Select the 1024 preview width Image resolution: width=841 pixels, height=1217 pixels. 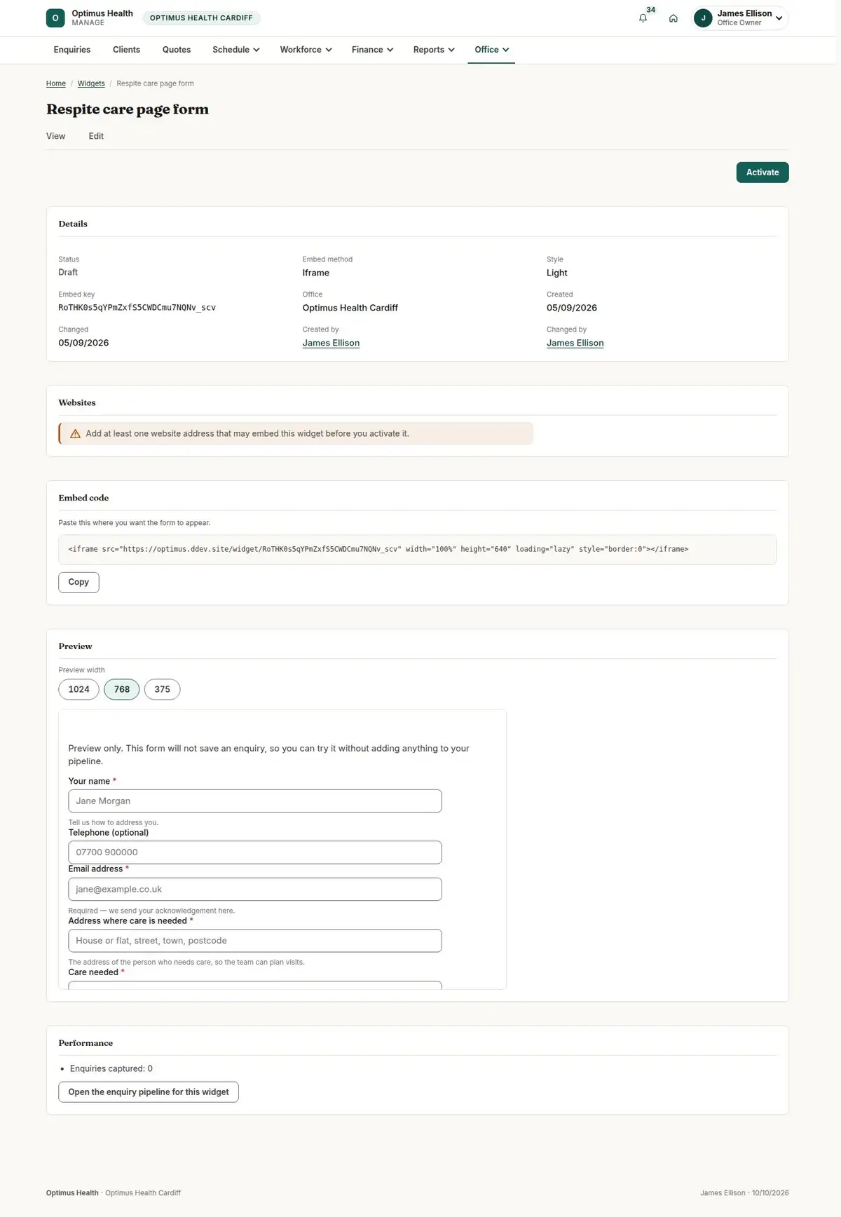tap(78, 689)
